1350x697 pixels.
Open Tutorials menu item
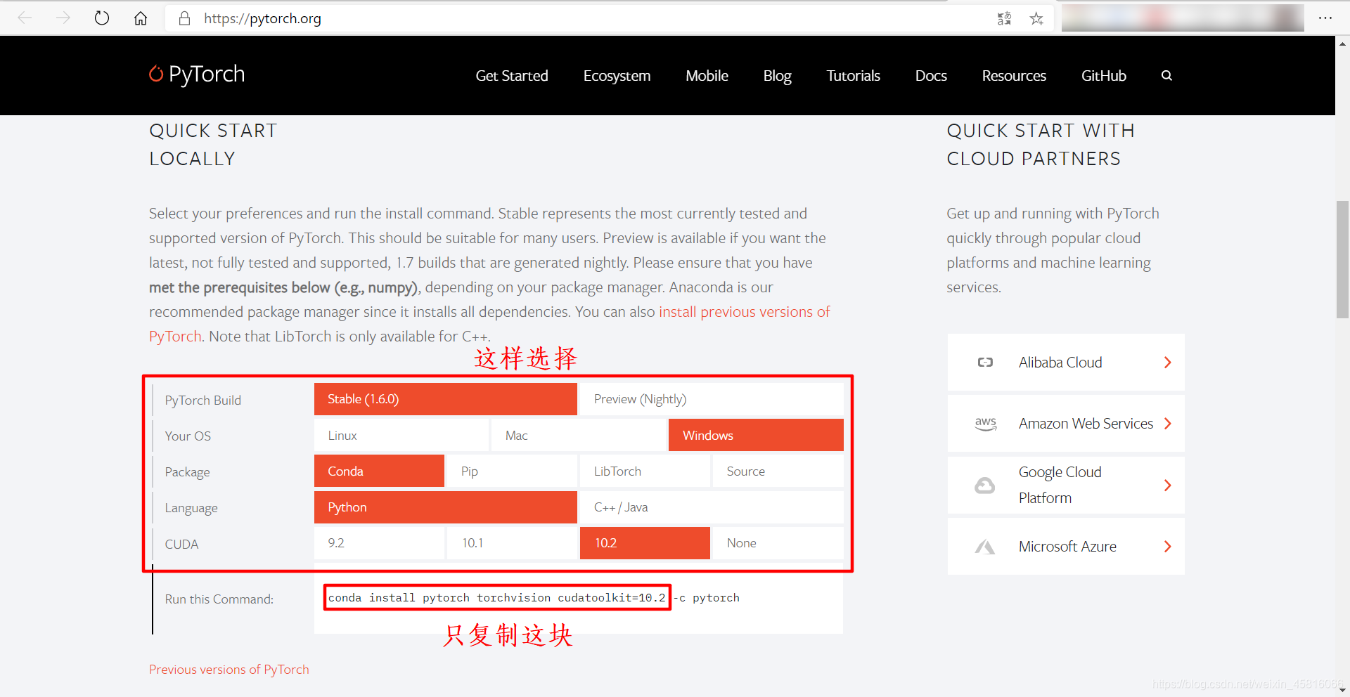point(853,76)
